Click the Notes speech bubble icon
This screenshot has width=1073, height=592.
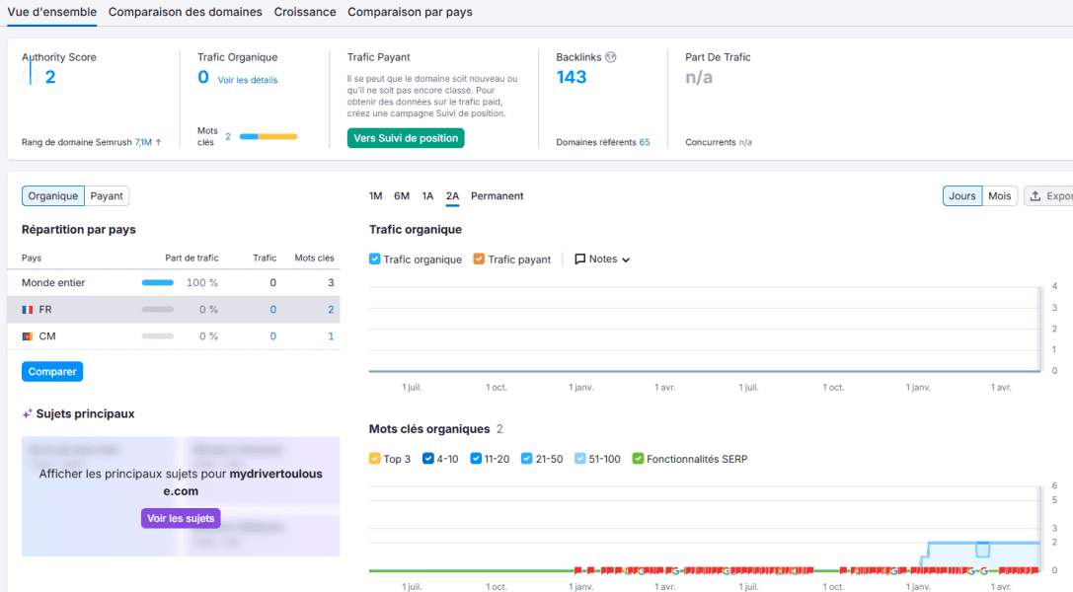pyautogui.click(x=579, y=259)
